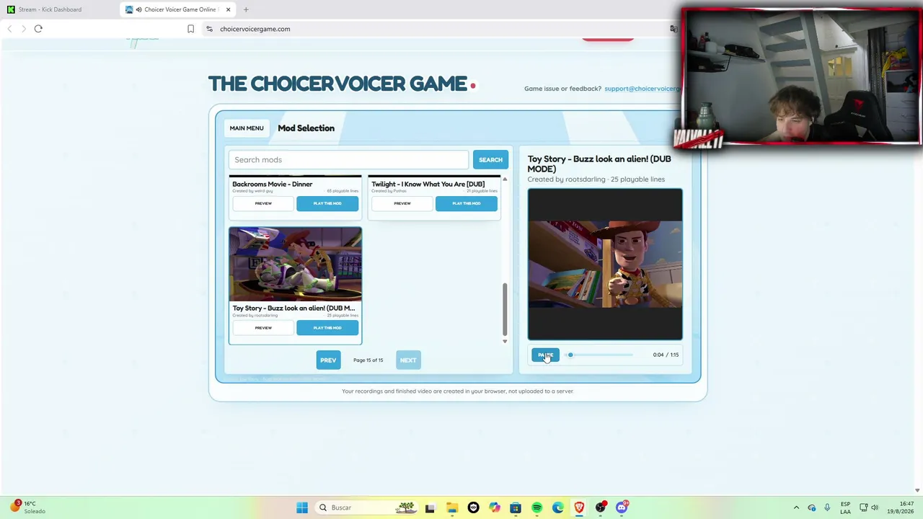Image resolution: width=923 pixels, height=519 pixels.
Task: Click the address bar URL choicervoicergame.com
Action: tap(255, 29)
